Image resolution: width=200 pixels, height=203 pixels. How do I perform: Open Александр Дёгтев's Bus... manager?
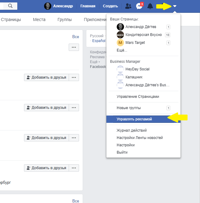click(143, 85)
